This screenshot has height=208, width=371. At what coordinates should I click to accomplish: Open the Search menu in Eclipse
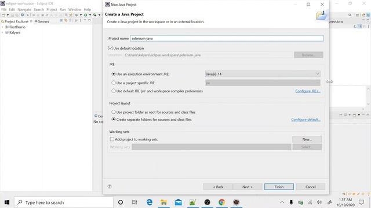(39, 10)
